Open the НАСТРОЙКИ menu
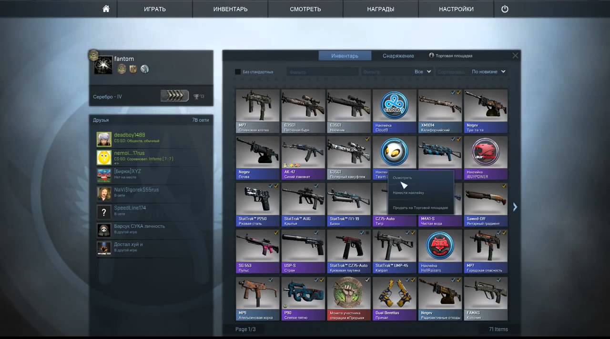 [456, 9]
